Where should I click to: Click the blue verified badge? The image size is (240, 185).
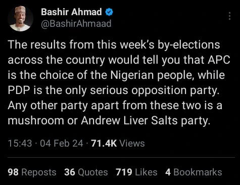pos(109,12)
